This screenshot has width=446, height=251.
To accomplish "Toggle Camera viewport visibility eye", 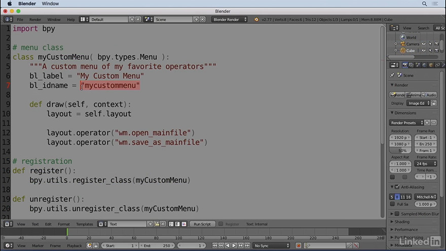I will click(424, 44).
